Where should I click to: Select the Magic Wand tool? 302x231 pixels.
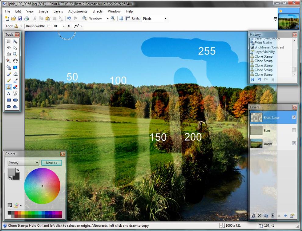tap(9, 61)
